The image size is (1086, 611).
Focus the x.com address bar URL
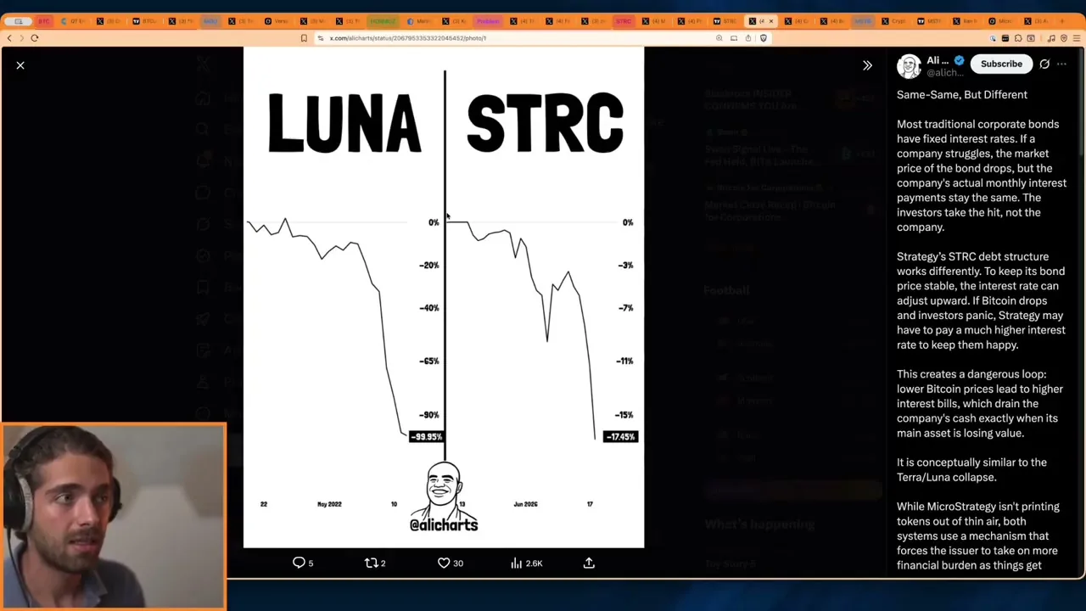407,38
